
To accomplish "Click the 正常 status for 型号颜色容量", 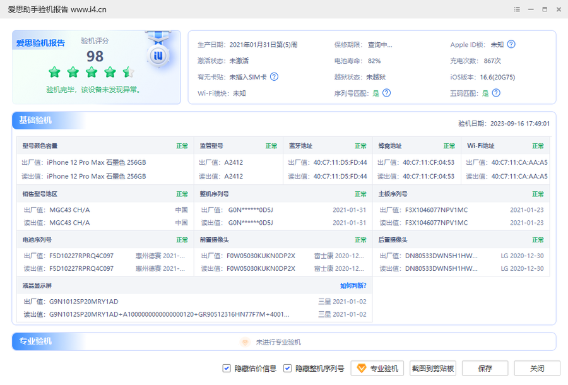I will (x=182, y=146).
